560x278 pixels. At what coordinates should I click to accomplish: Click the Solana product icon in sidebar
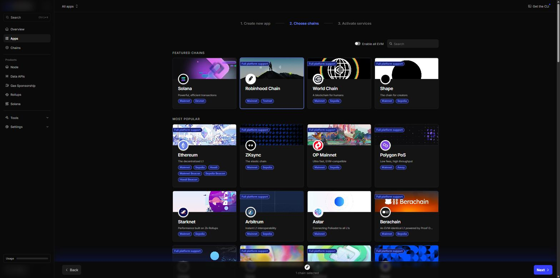coord(7,104)
